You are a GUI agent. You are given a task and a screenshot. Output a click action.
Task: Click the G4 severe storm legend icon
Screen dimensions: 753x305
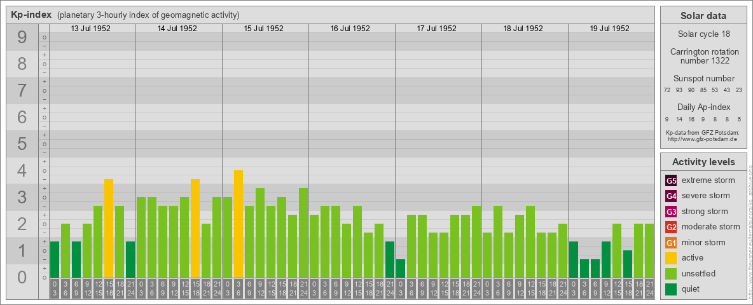point(671,196)
